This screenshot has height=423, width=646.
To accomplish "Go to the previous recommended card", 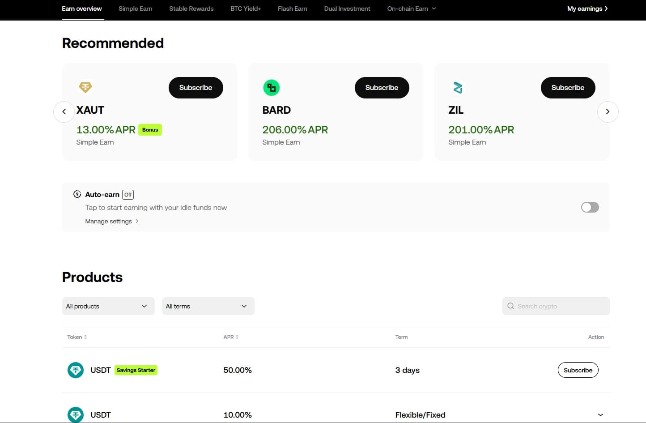I will [64, 111].
